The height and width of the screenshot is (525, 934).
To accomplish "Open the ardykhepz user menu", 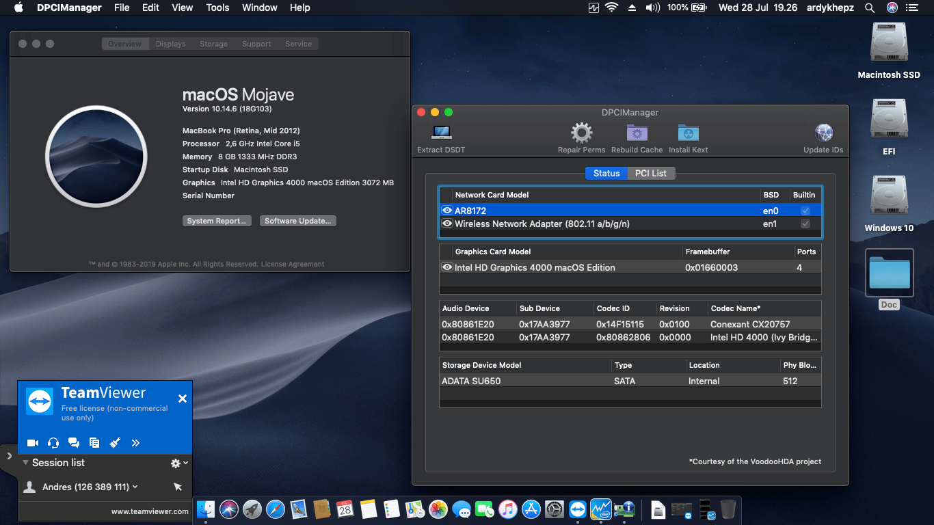I will click(831, 8).
